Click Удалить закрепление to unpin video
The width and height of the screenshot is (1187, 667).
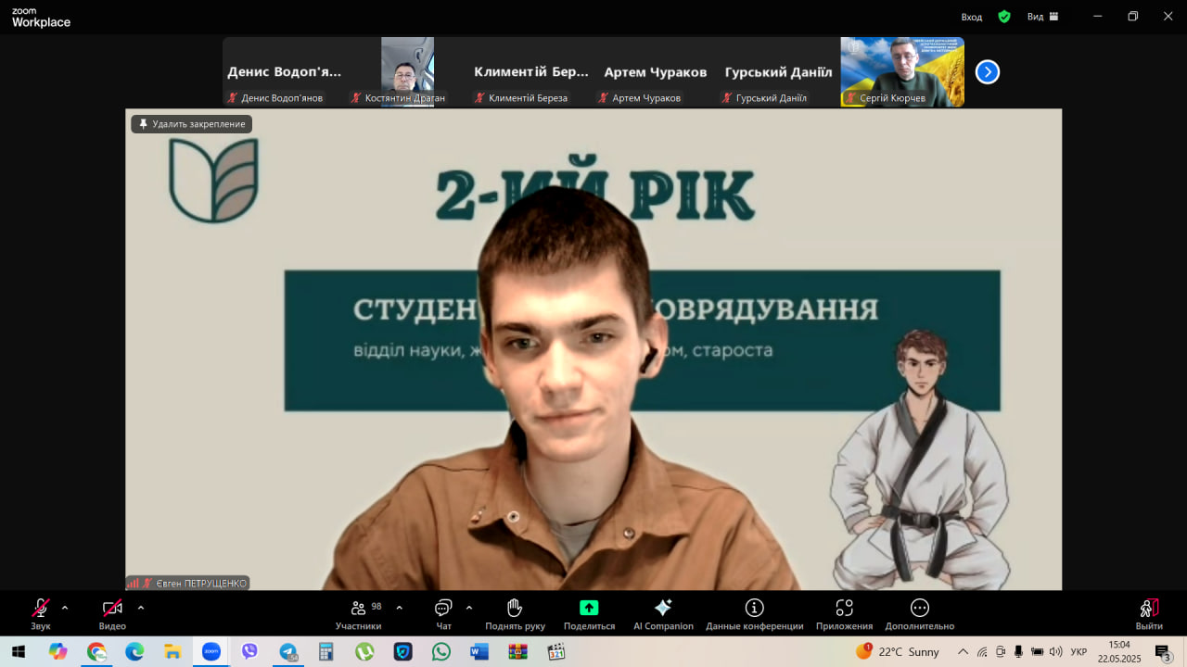coord(192,124)
